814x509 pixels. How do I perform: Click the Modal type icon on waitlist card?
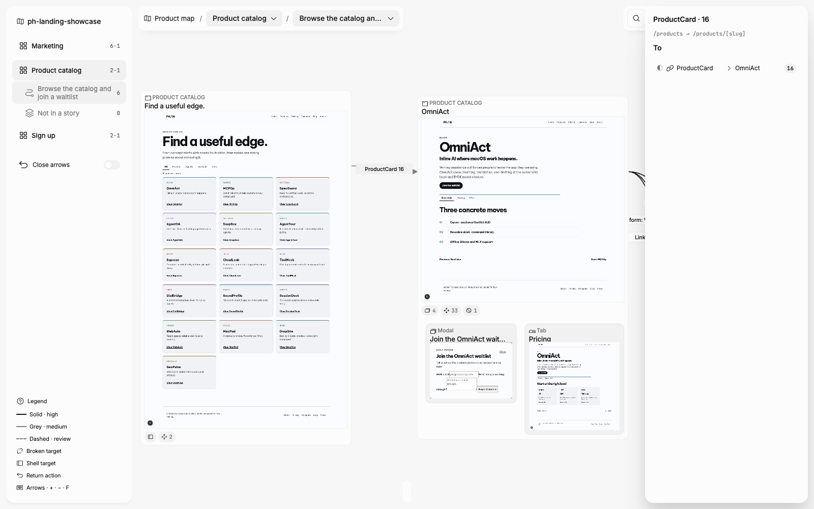(x=433, y=331)
